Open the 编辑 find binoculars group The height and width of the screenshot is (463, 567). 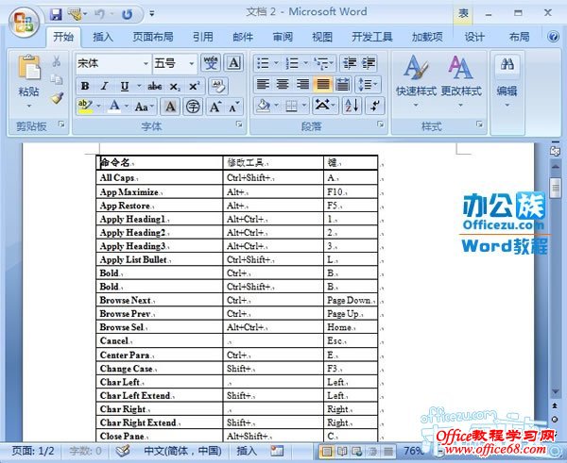[507, 82]
